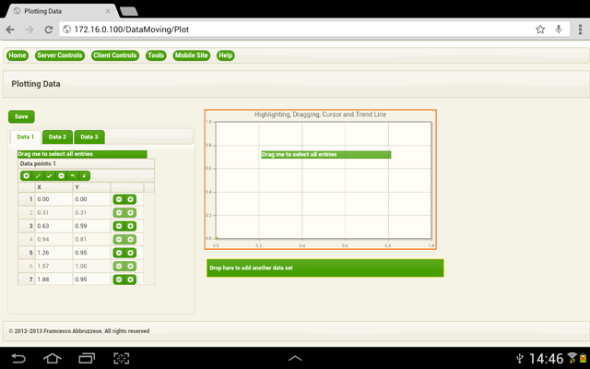Go back with the browser back arrow
Image resolution: width=590 pixels, height=369 pixels.
(10, 30)
